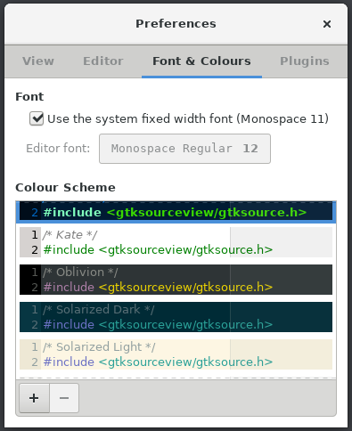Switch to the Editor tab

coord(102,61)
